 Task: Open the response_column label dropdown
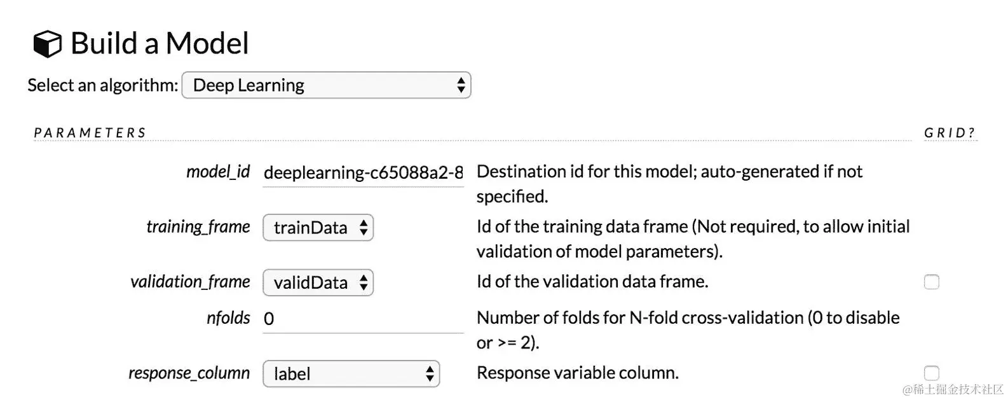pos(351,374)
